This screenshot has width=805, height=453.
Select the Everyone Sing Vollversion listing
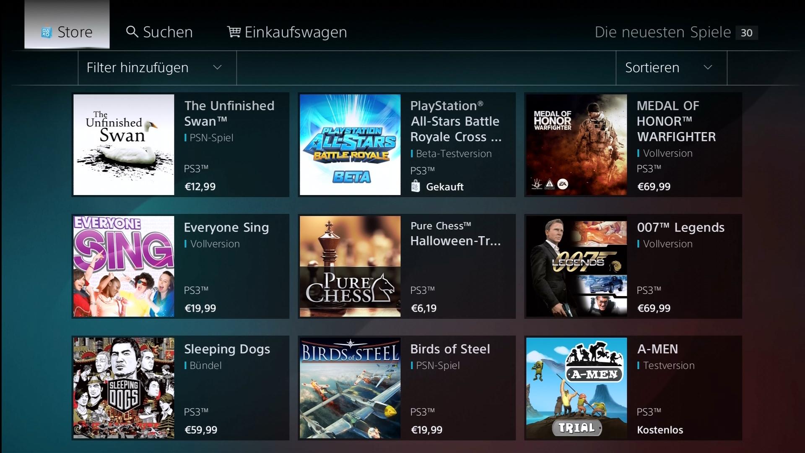[x=181, y=266]
